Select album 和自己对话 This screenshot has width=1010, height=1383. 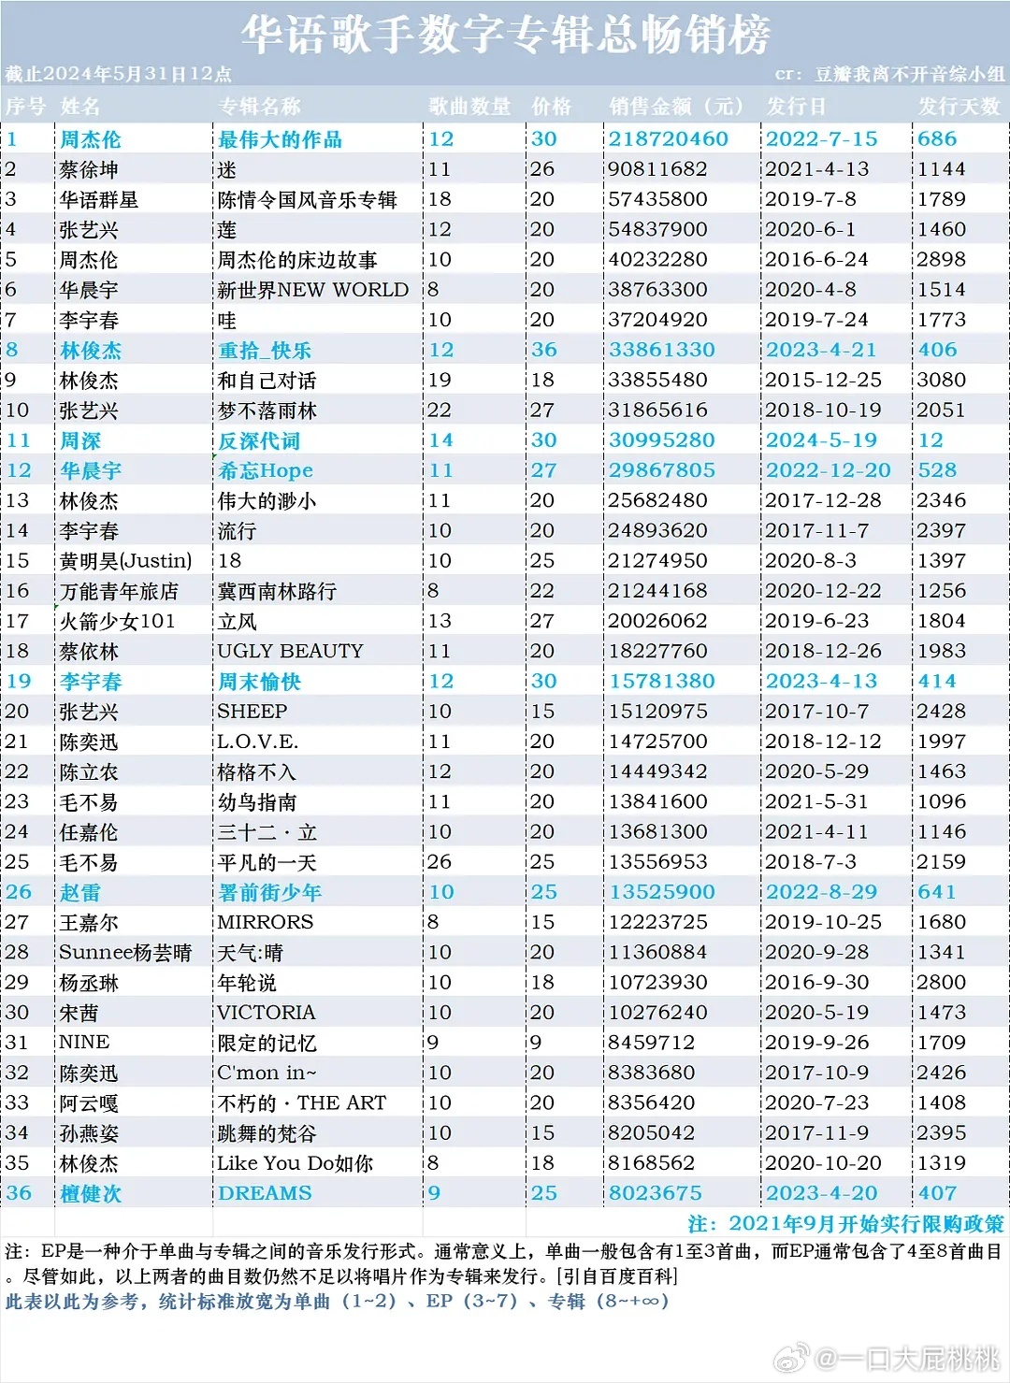267,381
